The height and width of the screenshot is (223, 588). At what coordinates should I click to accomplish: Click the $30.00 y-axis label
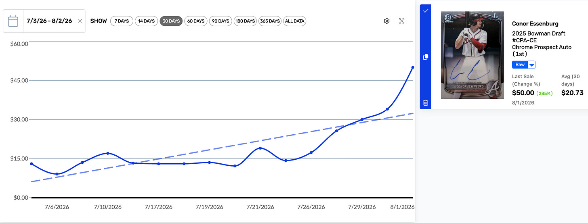[x=19, y=119]
